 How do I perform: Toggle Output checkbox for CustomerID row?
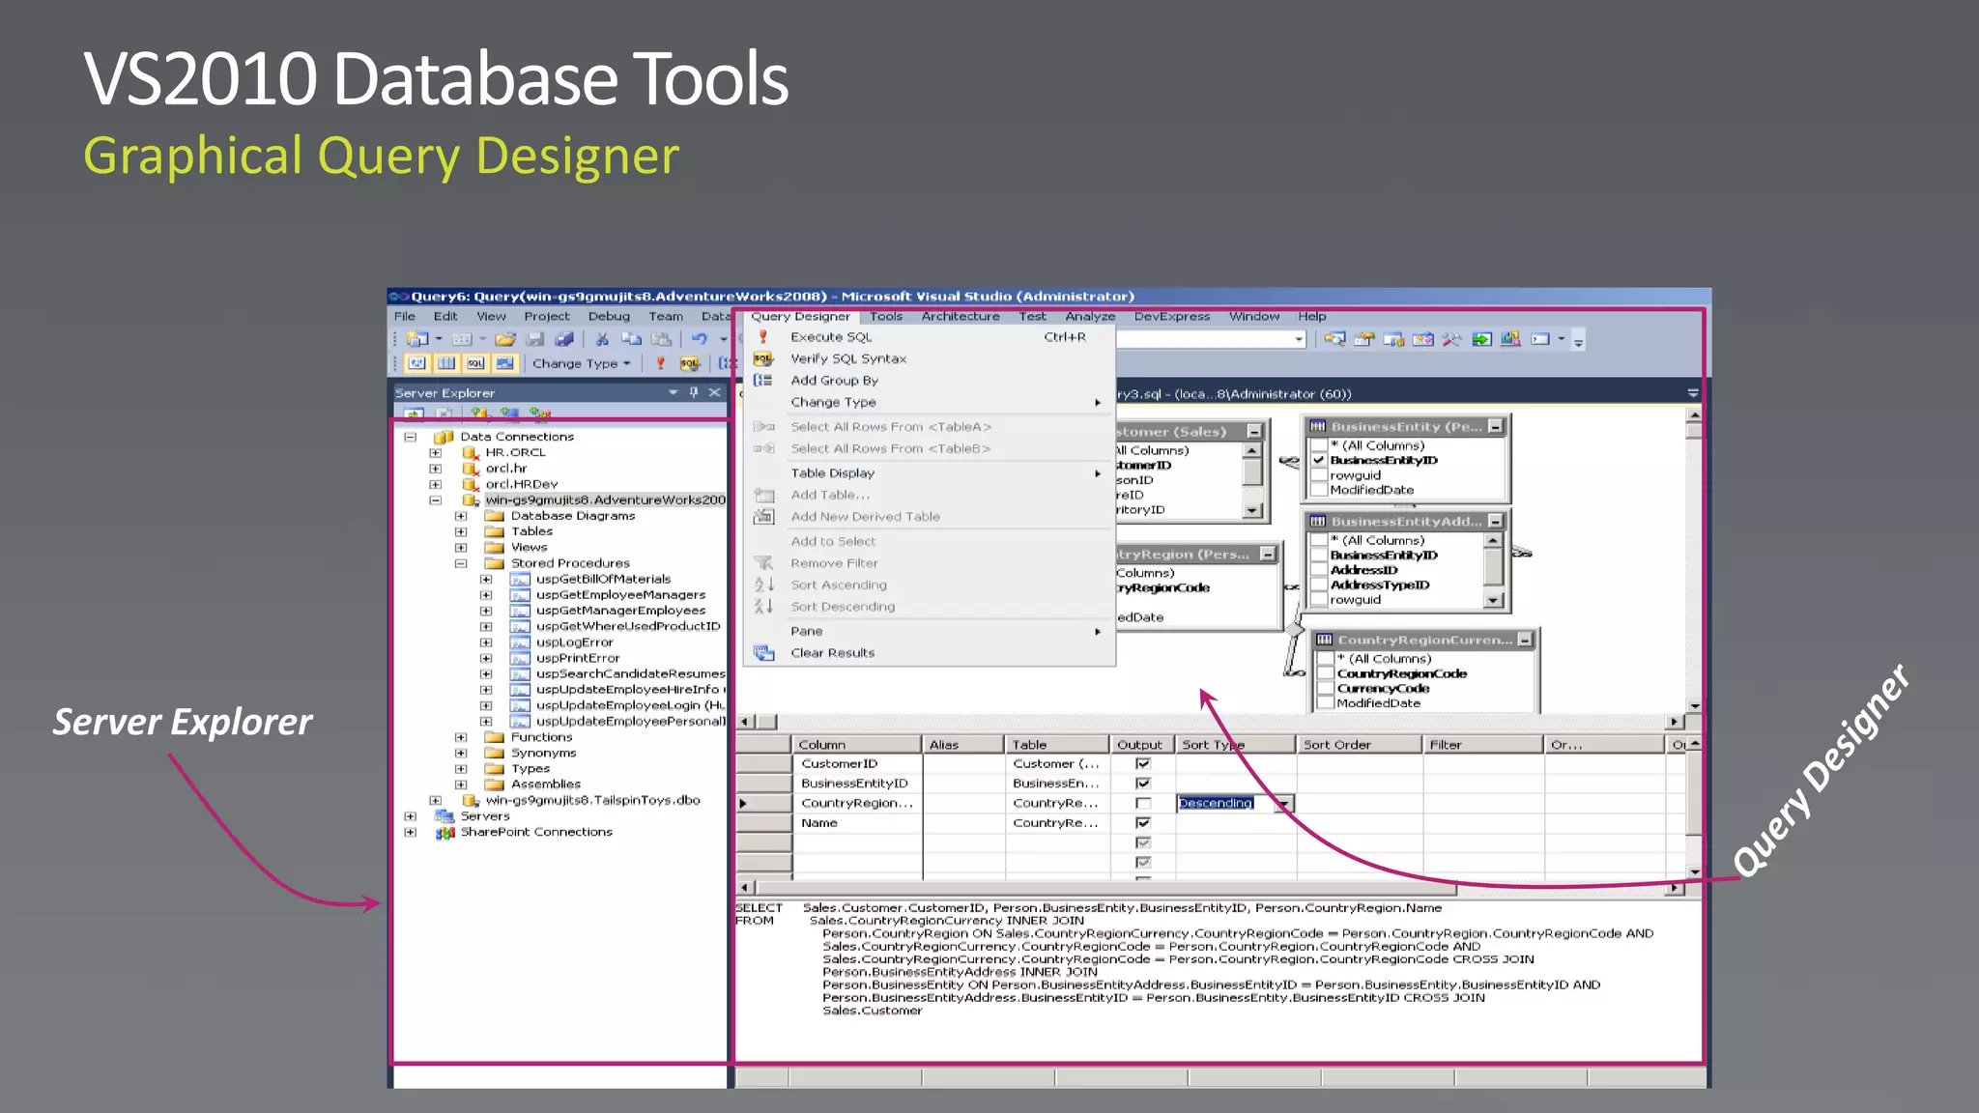point(1143,763)
